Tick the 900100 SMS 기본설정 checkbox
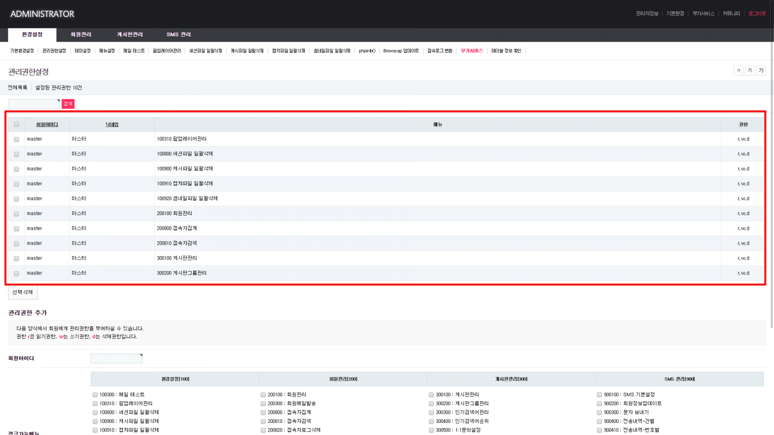Image resolution: width=774 pixels, height=435 pixels. pos(599,395)
